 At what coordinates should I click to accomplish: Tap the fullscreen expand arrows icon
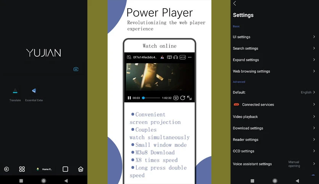coord(189,98)
